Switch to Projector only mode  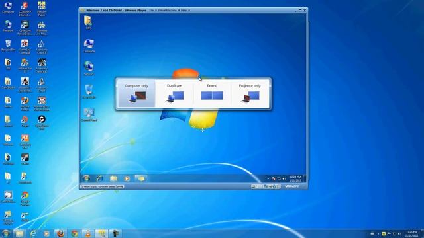pos(250,93)
